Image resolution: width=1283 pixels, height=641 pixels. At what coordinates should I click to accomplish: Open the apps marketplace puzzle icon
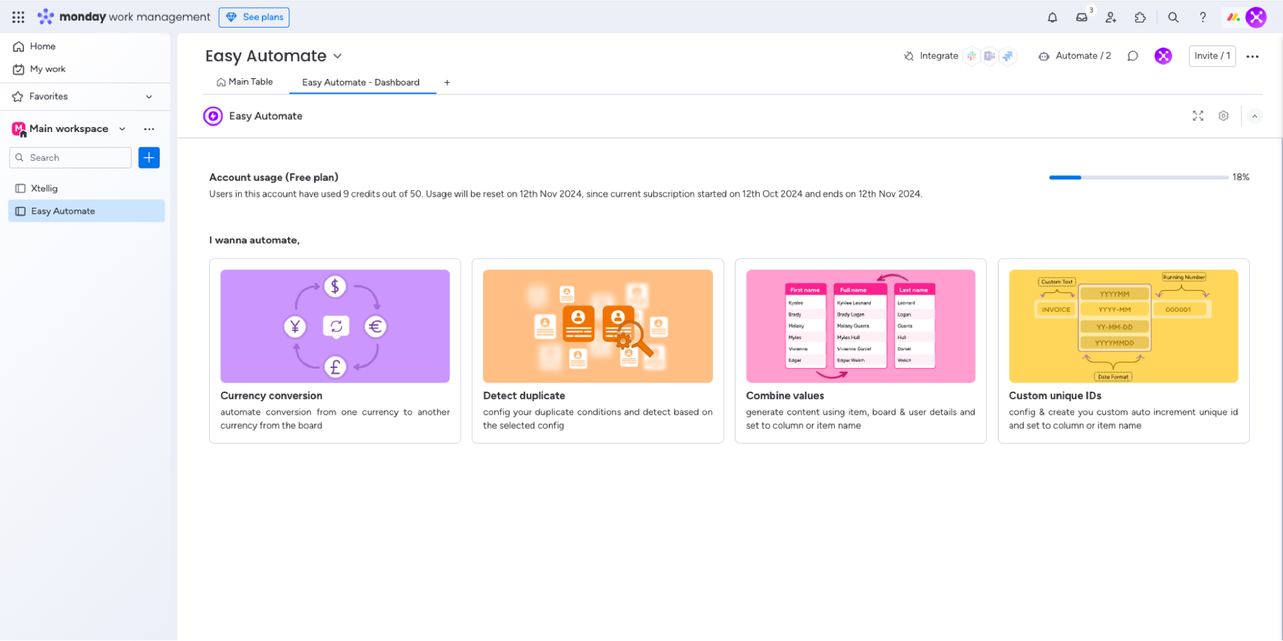coord(1140,17)
